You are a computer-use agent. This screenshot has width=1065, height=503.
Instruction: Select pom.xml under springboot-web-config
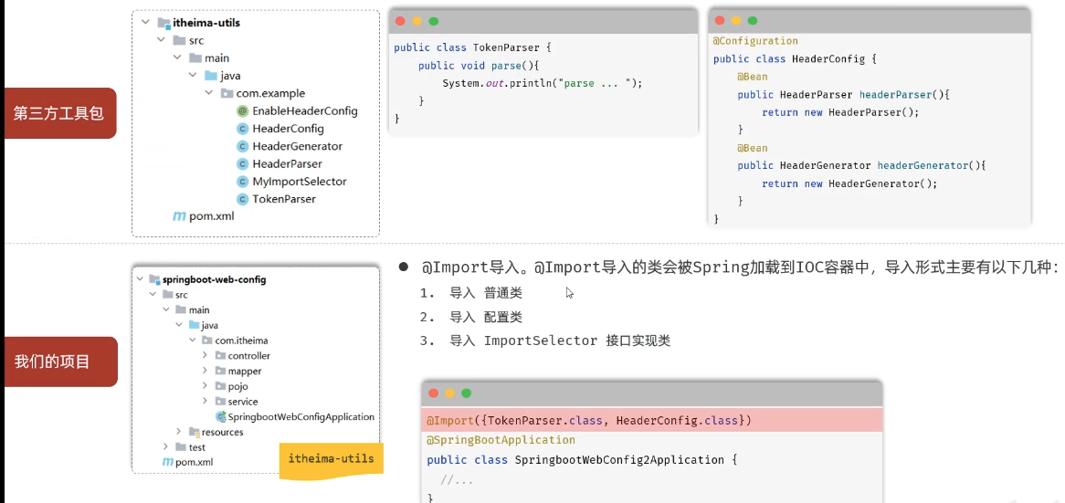tap(195, 462)
